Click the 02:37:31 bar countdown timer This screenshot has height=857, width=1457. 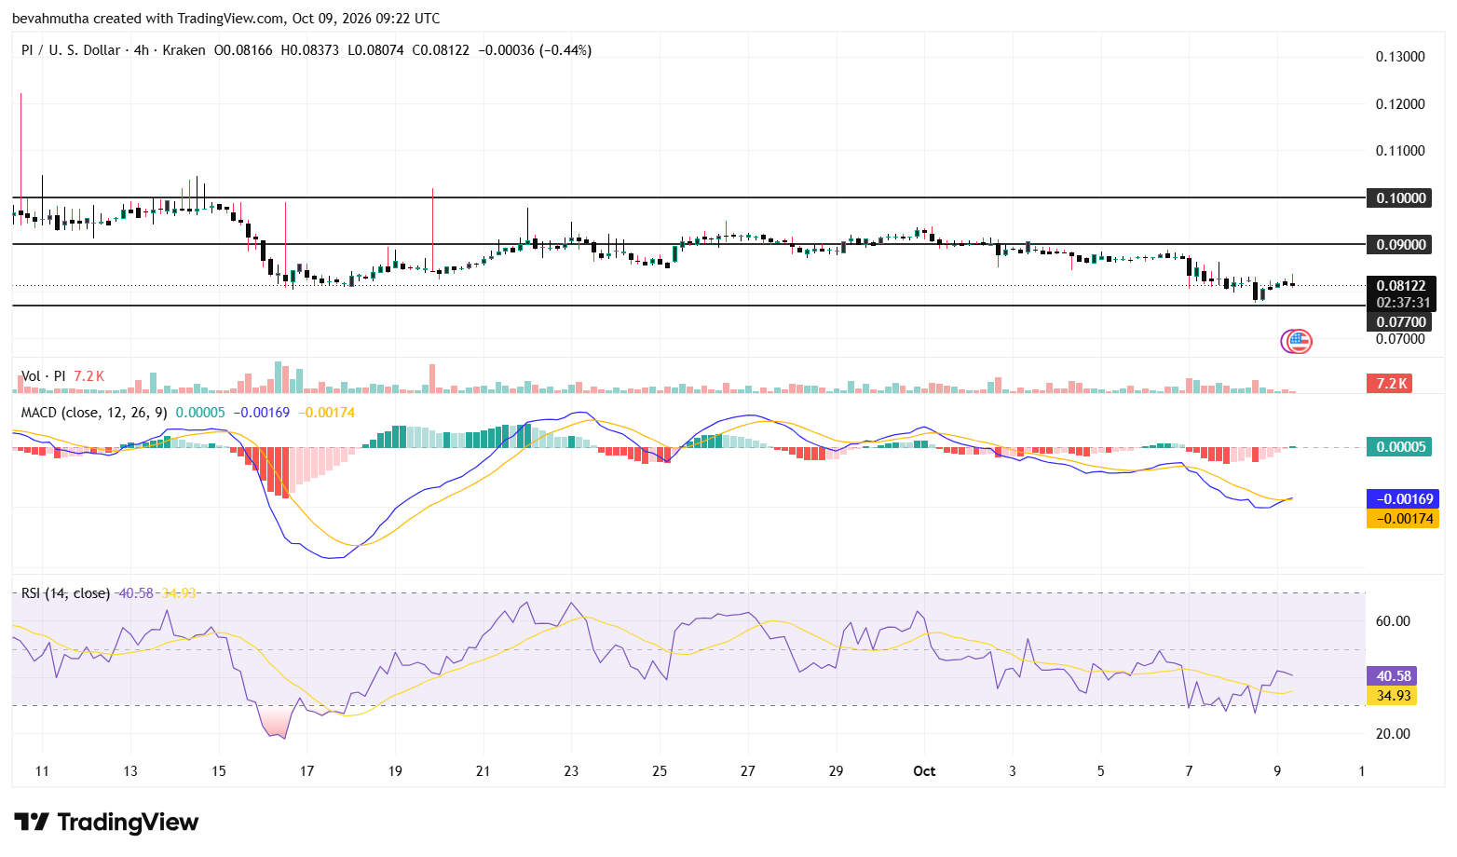coord(1402,303)
